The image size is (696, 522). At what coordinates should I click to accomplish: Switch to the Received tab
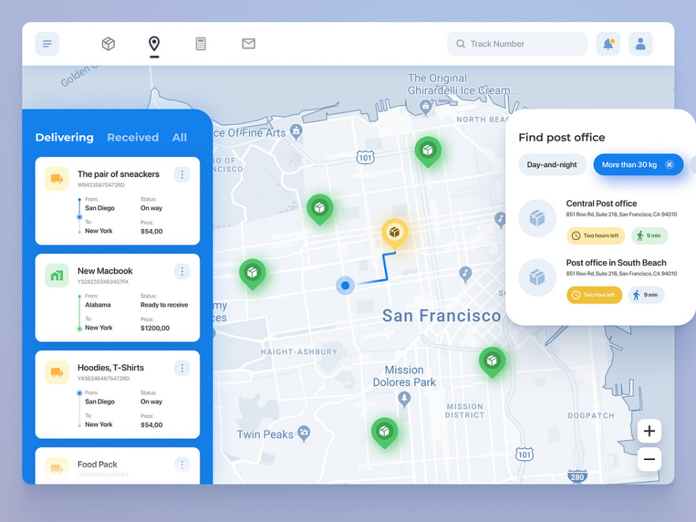pos(133,137)
